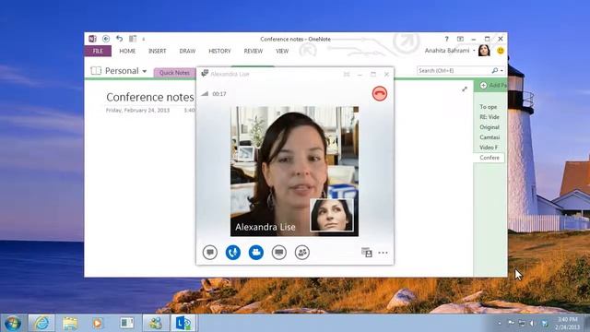This screenshot has height=332, width=590.
Task: Click the expand page full-view arrow
Action: click(465, 89)
